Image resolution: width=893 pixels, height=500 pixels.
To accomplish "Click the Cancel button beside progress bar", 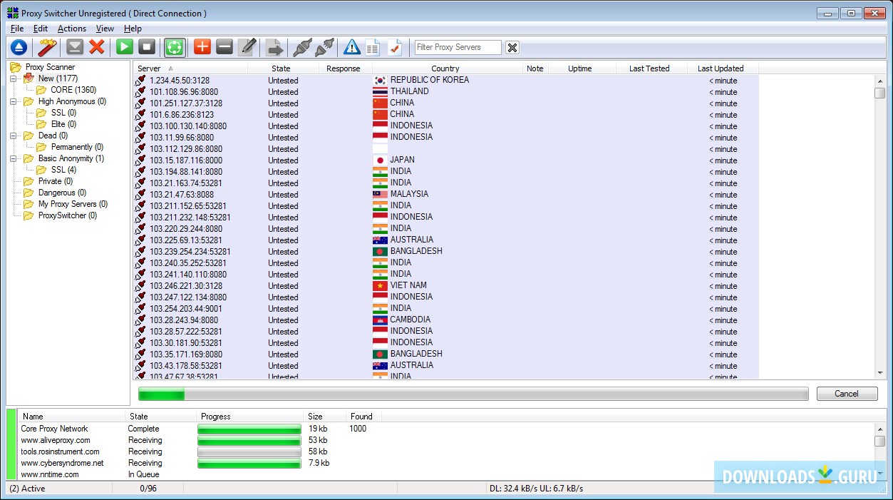I will pos(847,394).
